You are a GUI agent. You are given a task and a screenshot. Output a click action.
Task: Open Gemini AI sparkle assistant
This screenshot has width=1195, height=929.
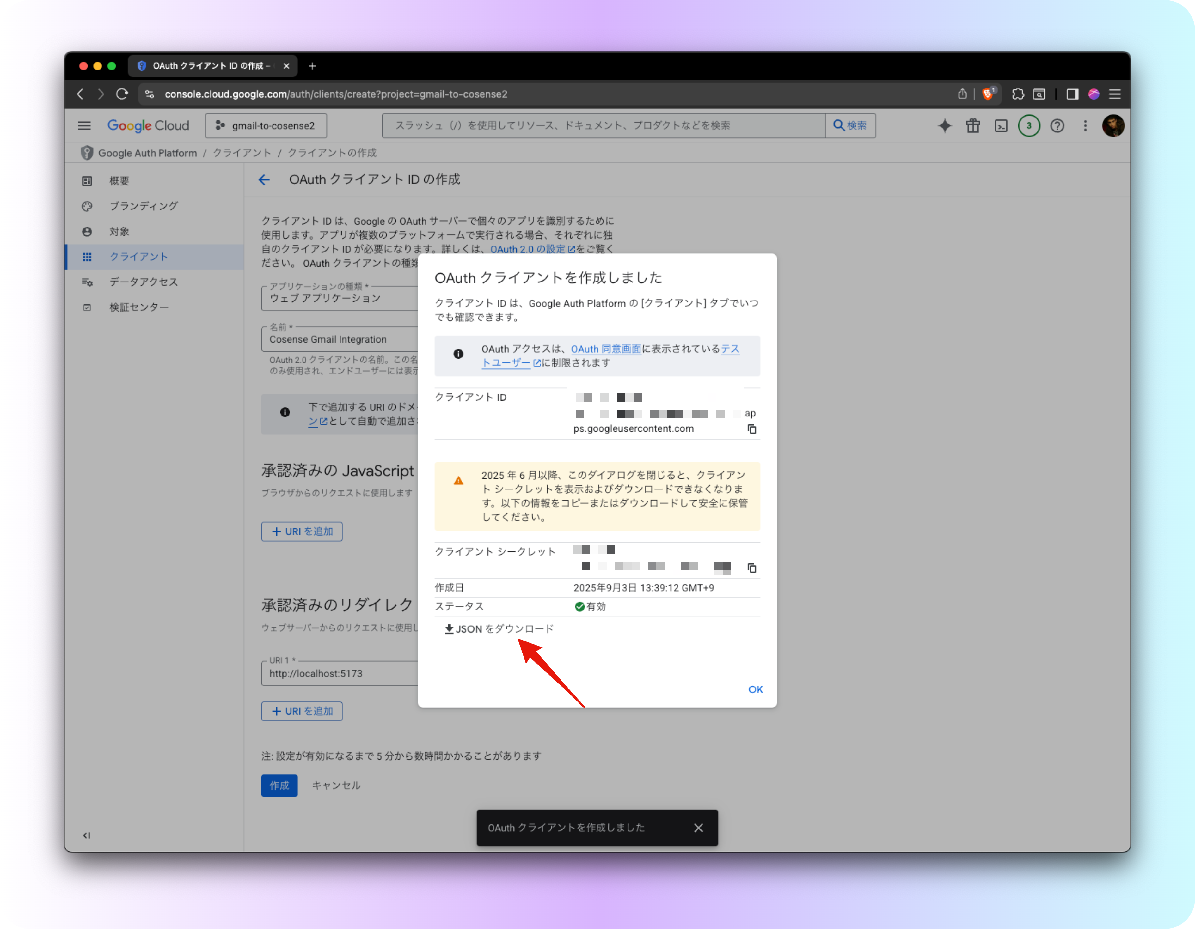(x=945, y=126)
